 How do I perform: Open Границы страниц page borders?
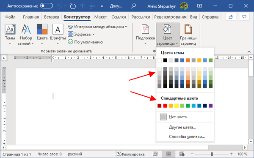(x=188, y=35)
